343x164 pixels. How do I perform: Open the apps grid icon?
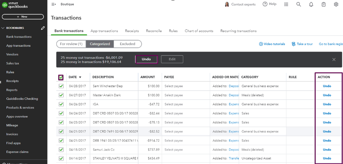pyautogui.click(x=286, y=4)
